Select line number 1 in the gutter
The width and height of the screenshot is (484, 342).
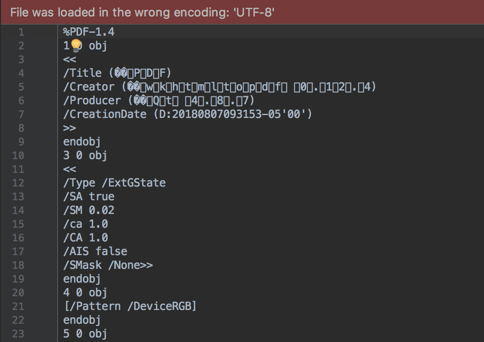click(x=22, y=32)
